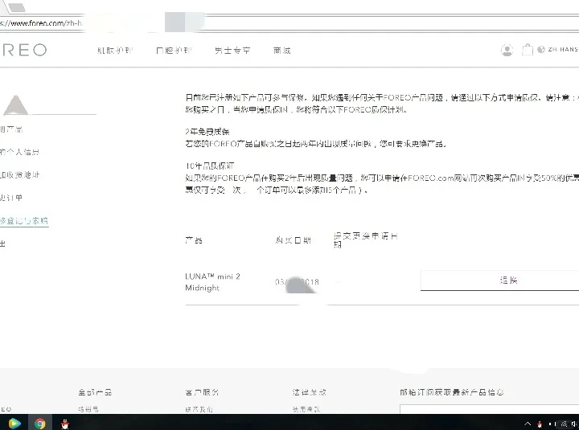Image resolution: width=579 pixels, height=430 pixels.
Task: Open QQ penguin in the taskbar
Action: (x=65, y=424)
